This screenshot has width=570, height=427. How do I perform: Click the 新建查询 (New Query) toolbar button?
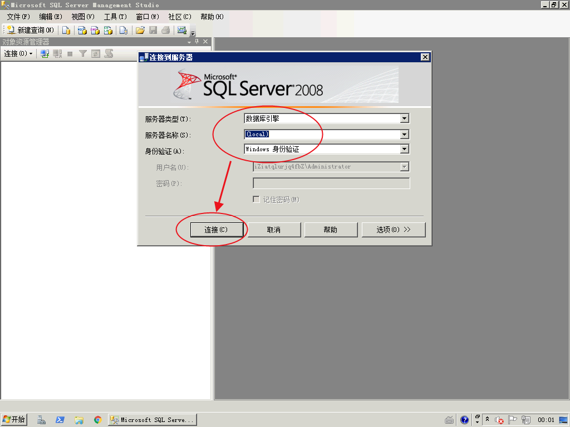(x=31, y=30)
